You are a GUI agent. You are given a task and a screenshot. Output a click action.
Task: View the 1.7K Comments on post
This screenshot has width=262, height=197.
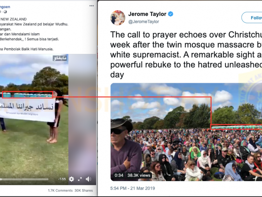coord(60,190)
